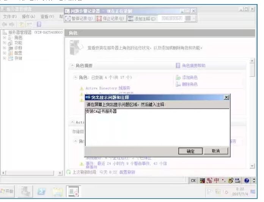Click the Problem Steps Recorder taskbar icon

[74, 191]
